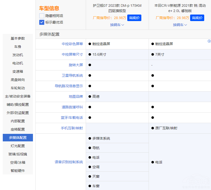The width and height of the screenshot is (211, 190).
Task: Open the 旋转大屏 parameter link
Action: [x=76, y=65]
